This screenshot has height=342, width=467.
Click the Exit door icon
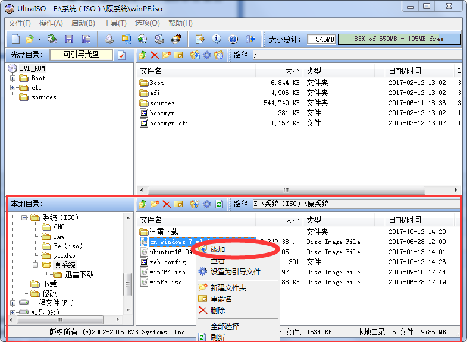click(x=250, y=39)
